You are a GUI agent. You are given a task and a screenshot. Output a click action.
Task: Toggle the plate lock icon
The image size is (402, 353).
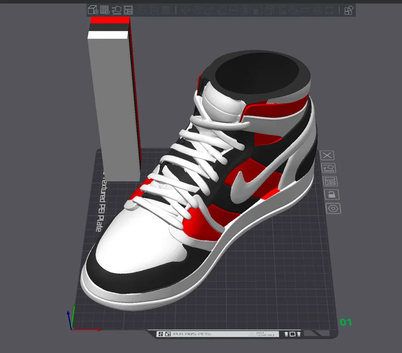click(332, 195)
